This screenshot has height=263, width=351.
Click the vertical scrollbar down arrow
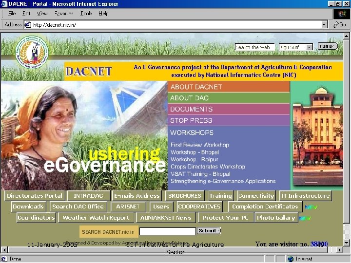346,243
